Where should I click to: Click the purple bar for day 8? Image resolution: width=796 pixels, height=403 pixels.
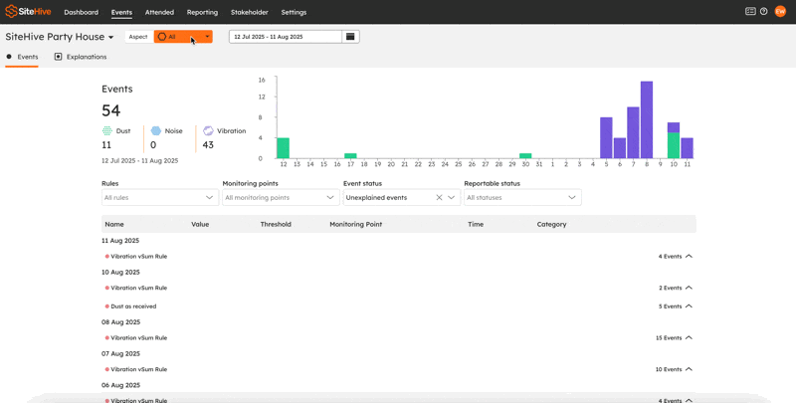click(646, 119)
